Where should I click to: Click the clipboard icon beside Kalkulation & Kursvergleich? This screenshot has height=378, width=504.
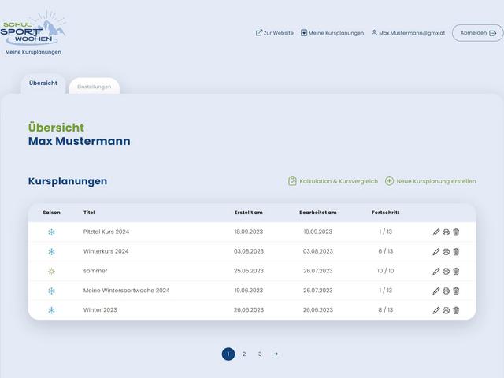click(292, 181)
